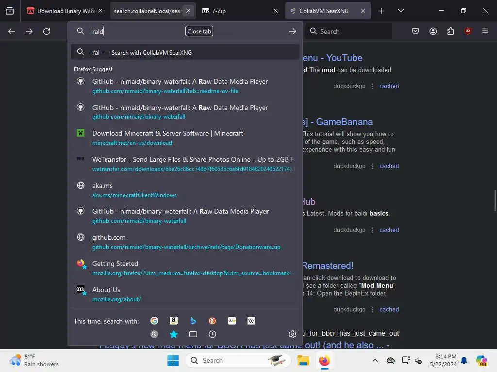Open notification bell in taskbar
This screenshot has width=497, height=372.
tap(464, 360)
